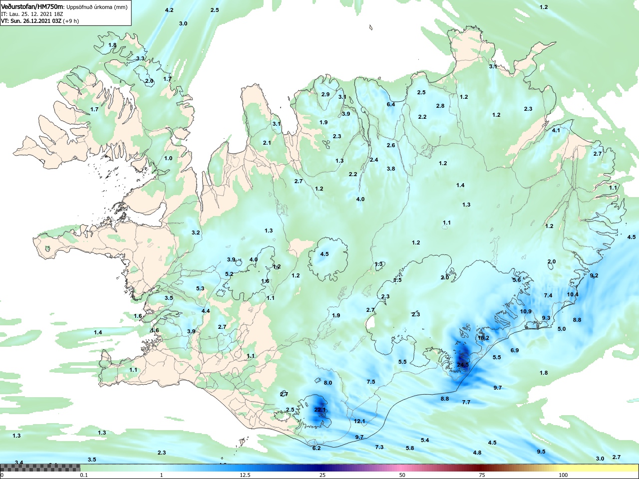Select the 10.4 value on the east coast
The width and height of the screenshot is (639, 479).
point(573,294)
